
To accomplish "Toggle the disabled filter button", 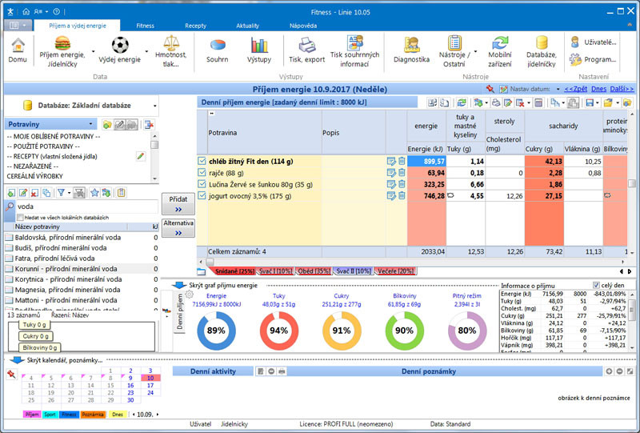I will click(78, 192).
